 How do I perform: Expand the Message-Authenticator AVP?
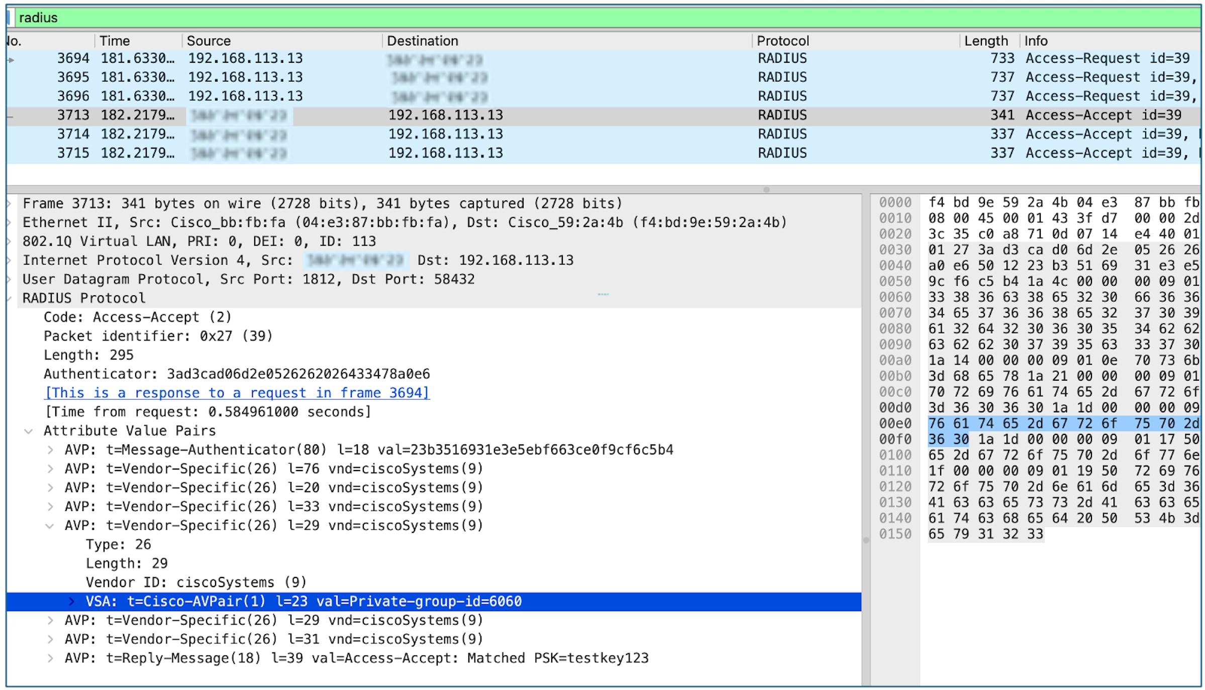50,449
